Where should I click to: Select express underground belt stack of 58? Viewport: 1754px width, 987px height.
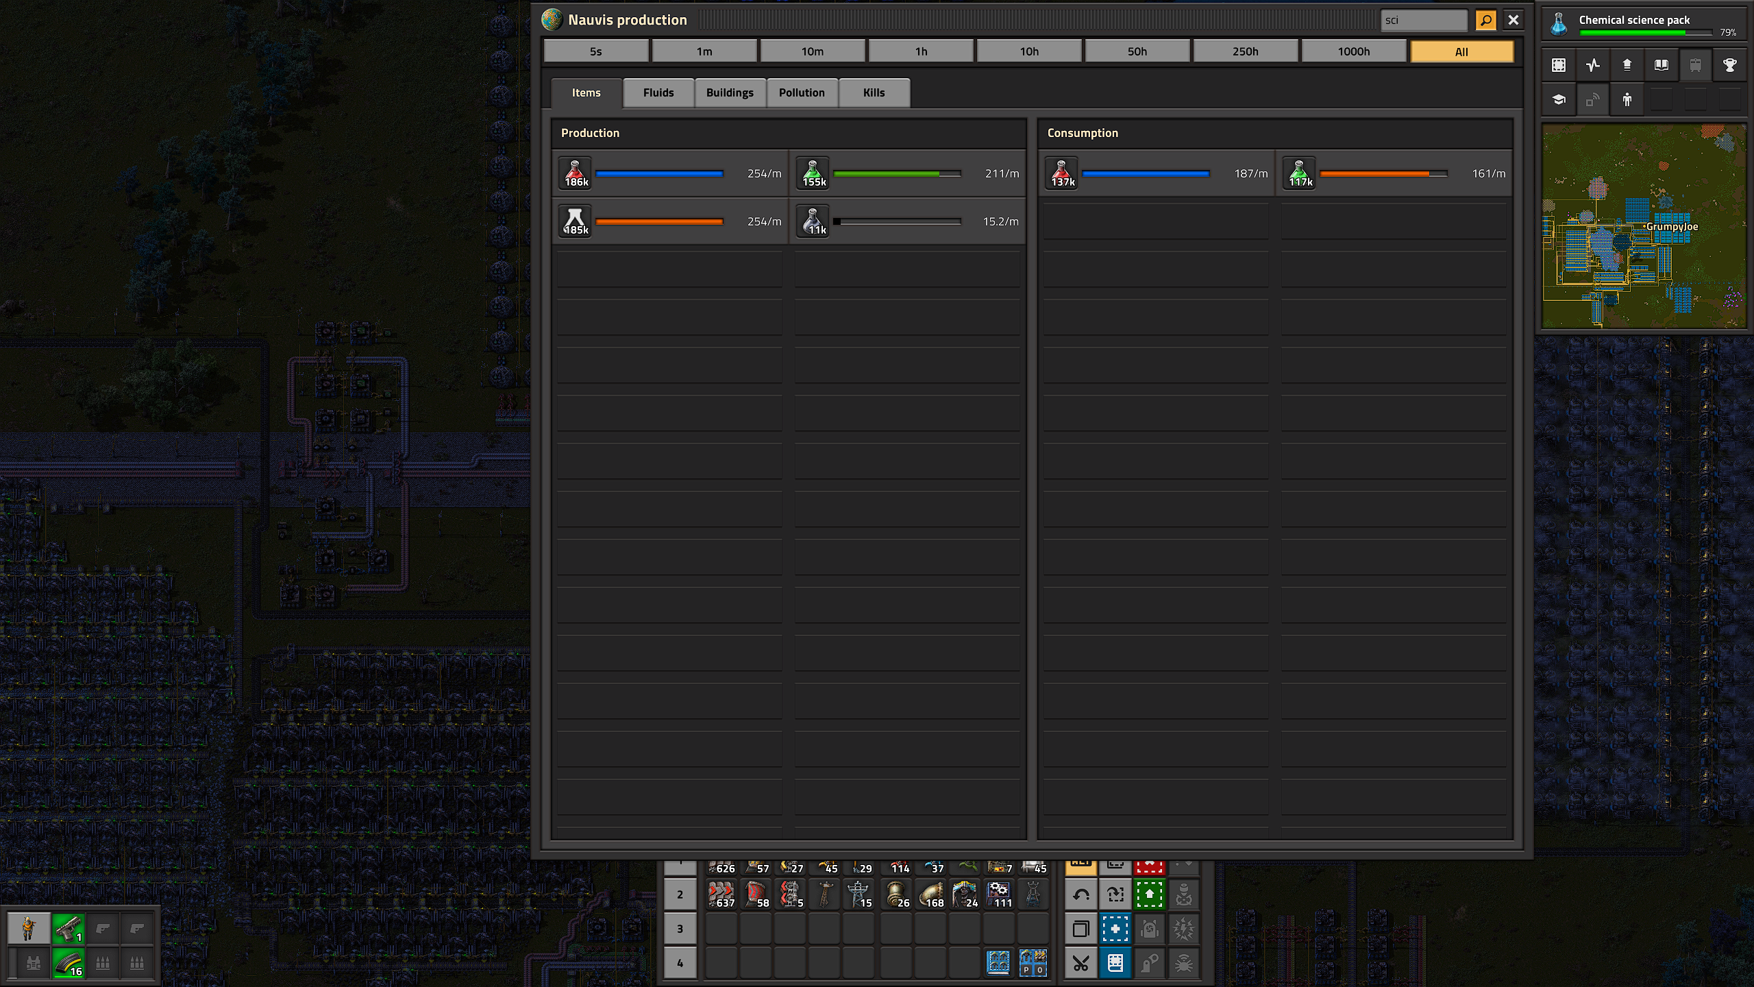click(756, 894)
